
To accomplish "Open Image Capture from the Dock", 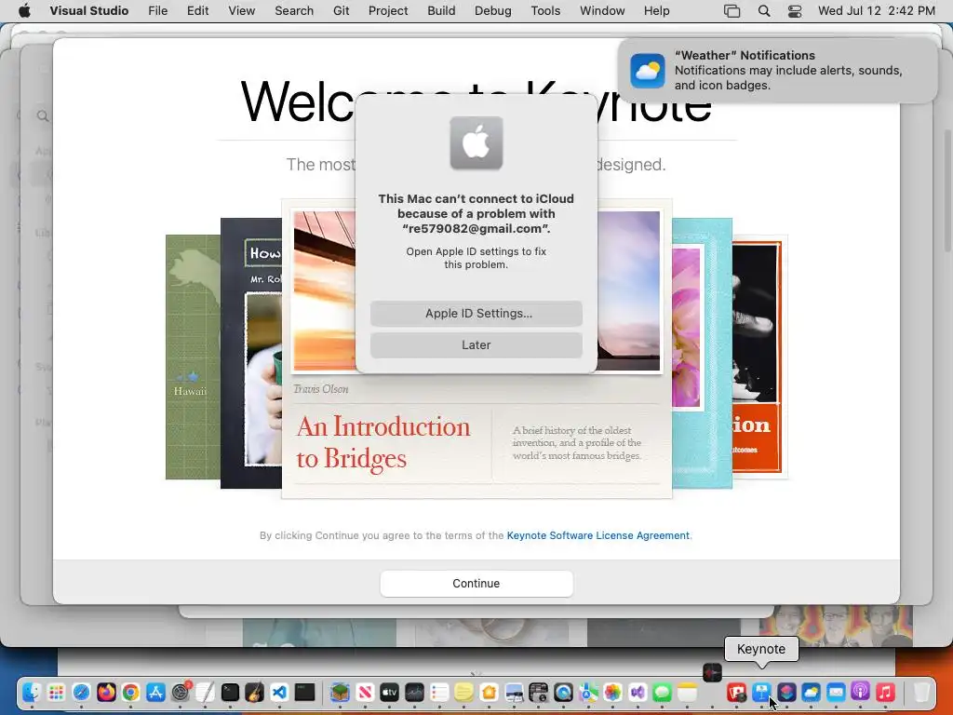I will click(x=539, y=692).
